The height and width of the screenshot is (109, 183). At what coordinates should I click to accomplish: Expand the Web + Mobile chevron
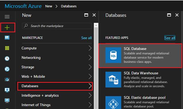[90, 76]
